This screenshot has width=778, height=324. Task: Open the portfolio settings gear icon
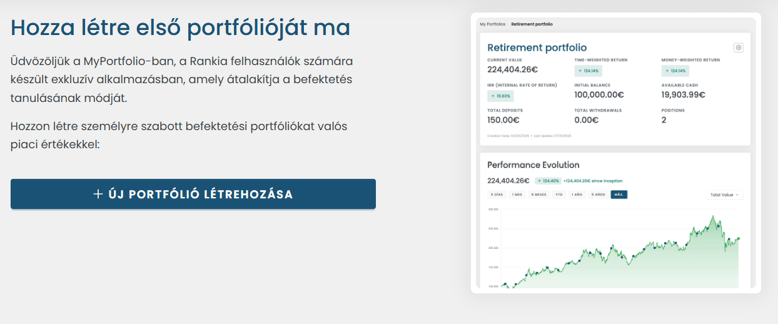739,48
